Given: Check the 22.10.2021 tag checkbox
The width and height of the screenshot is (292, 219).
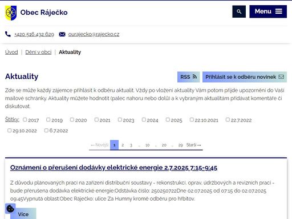Looking at the screenshot, I should coord(192,120).
